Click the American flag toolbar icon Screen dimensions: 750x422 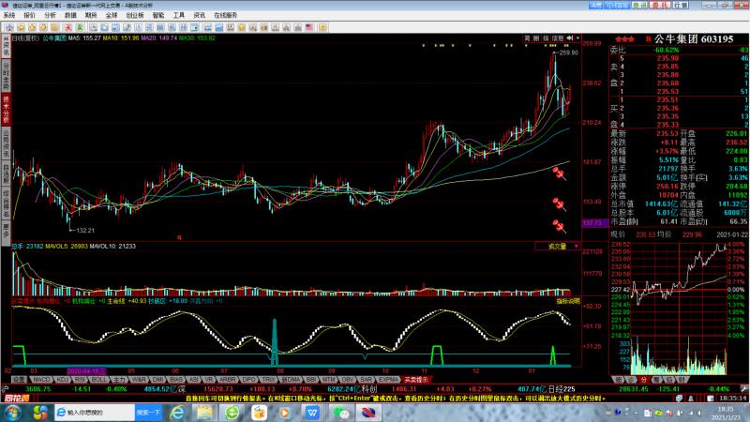point(309,27)
